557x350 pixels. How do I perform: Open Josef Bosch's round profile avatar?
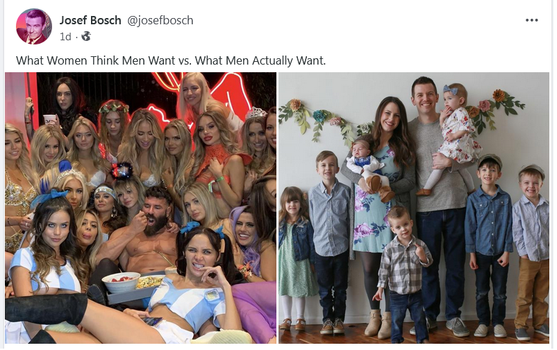34,26
